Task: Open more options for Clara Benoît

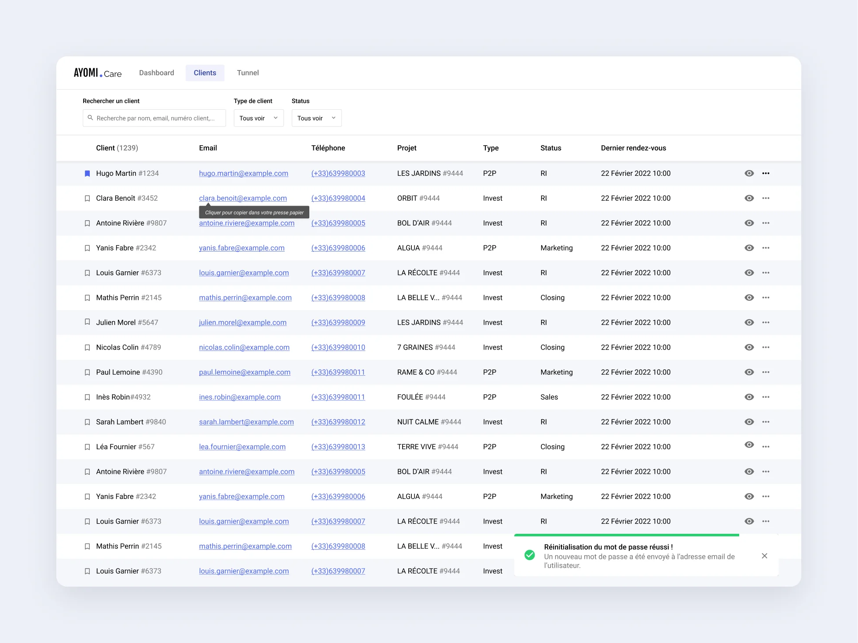Action: pyautogui.click(x=766, y=198)
